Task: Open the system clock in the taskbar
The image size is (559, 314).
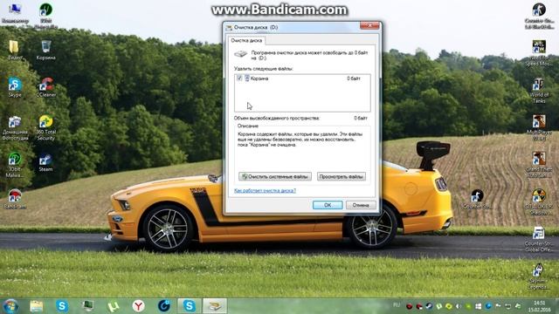Action: 540,306
